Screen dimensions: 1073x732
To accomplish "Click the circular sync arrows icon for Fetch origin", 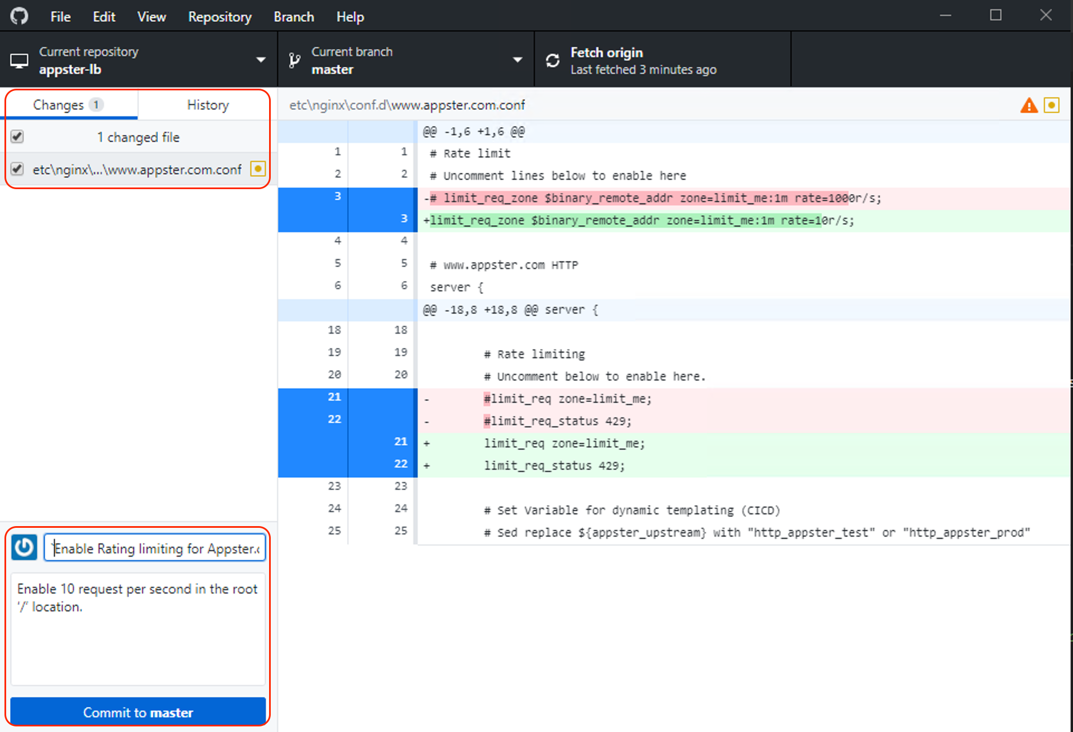I will [553, 60].
